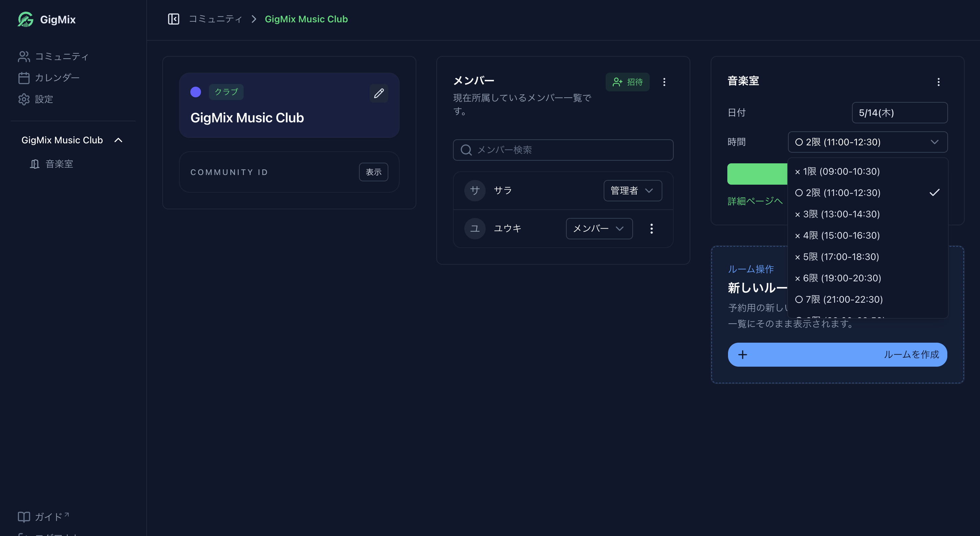Click GigMix Music Club breadcrumb
Image resolution: width=980 pixels, height=536 pixels.
click(306, 19)
